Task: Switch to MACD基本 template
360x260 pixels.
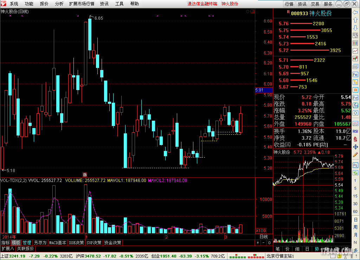Action: (58, 242)
